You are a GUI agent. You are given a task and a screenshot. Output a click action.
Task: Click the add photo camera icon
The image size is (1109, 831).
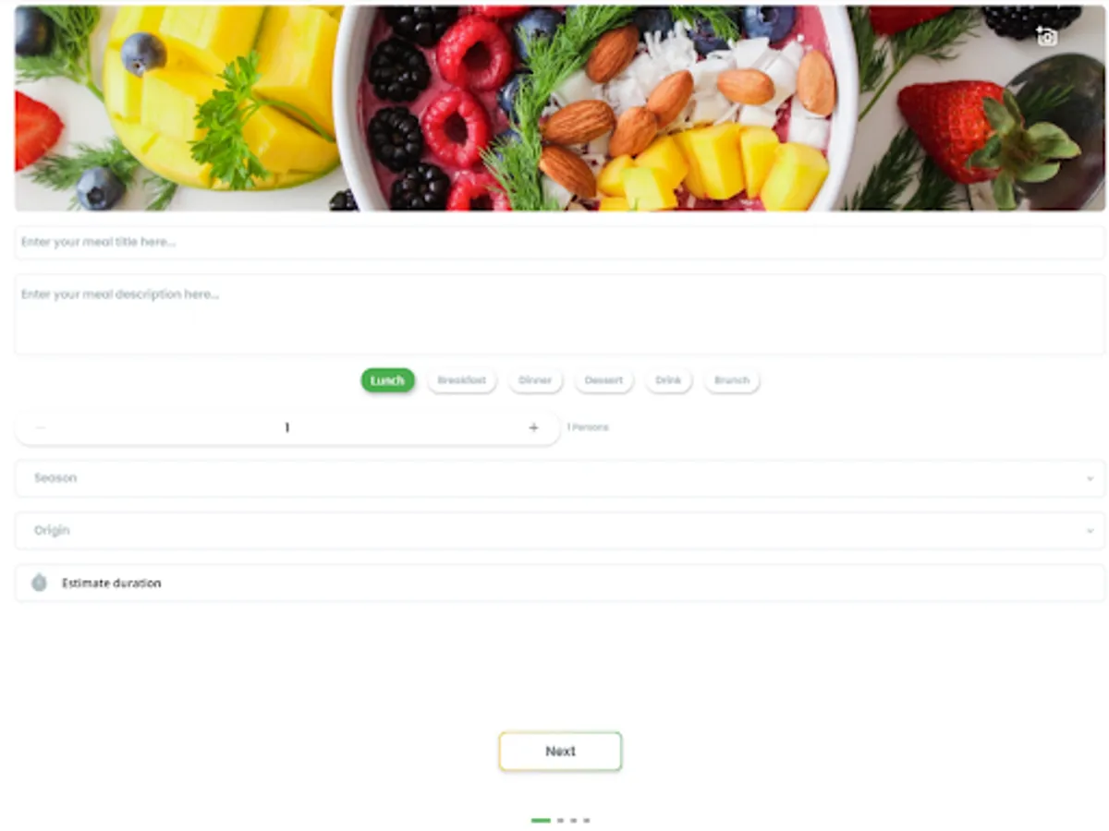[x=1046, y=36]
